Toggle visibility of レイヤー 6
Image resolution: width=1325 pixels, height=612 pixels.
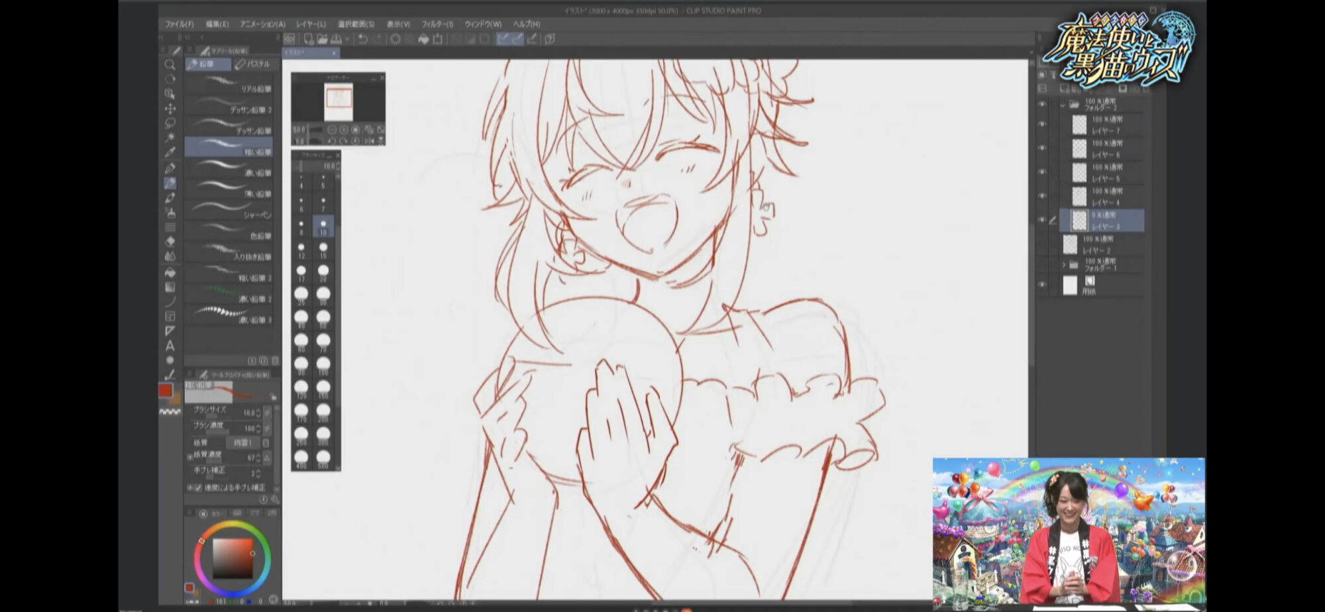click(1042, 148)
